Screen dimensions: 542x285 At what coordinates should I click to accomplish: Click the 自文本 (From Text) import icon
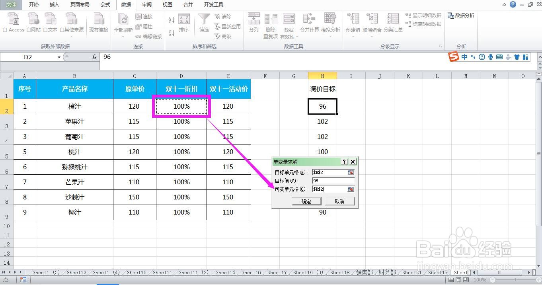click(x=50, y=20)
